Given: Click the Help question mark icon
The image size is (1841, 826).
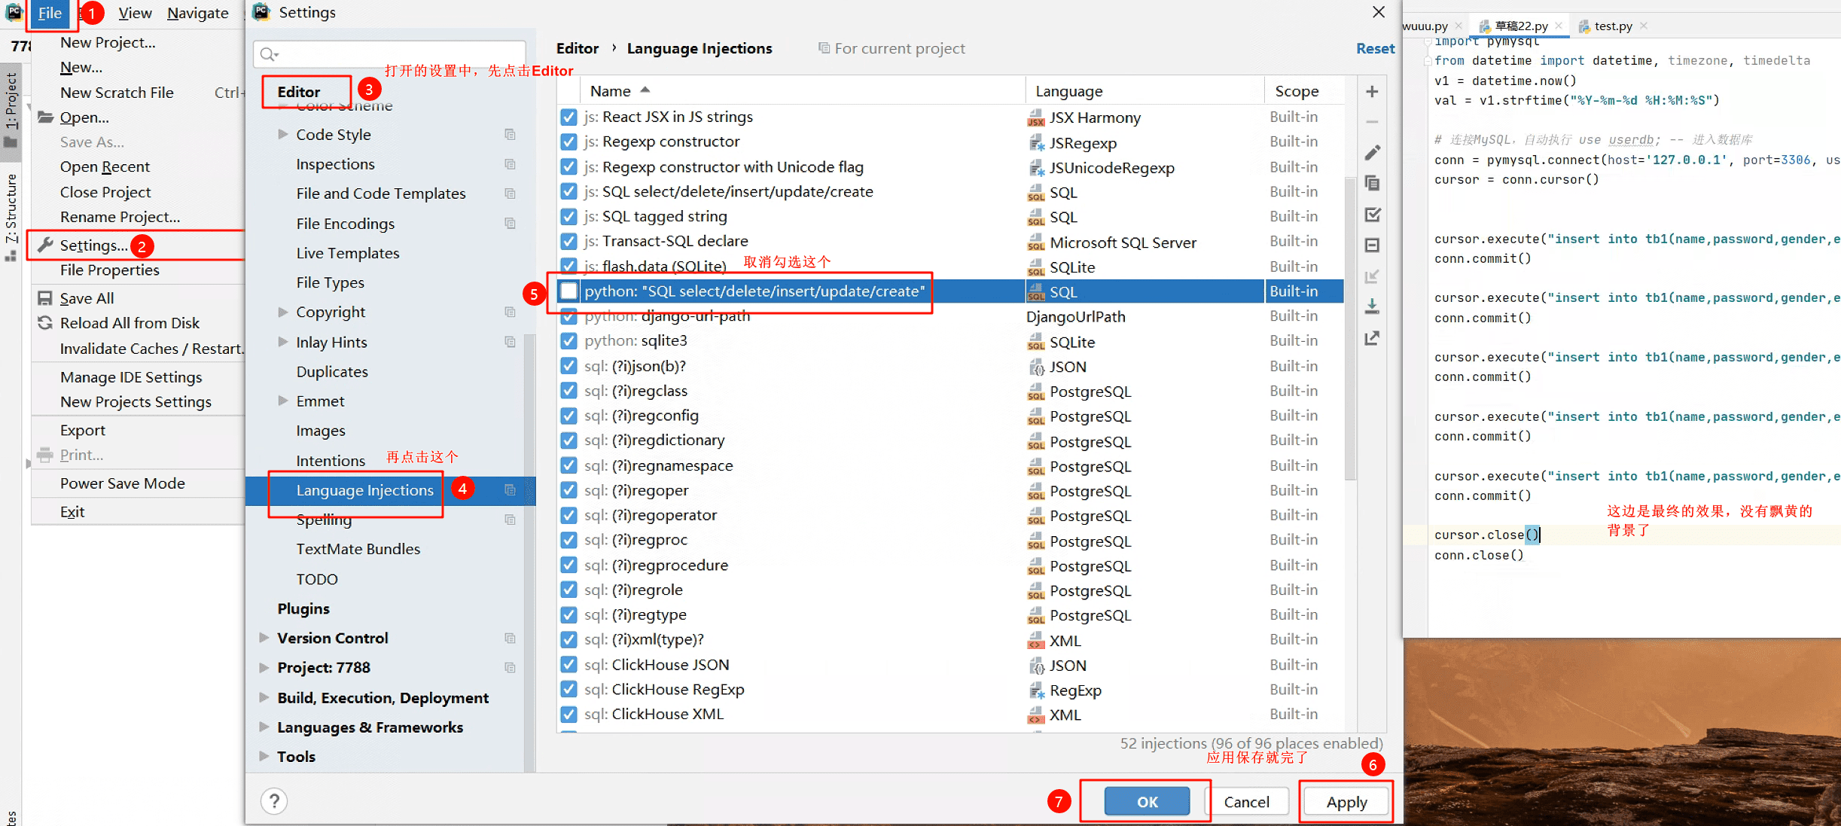Looking at the screenshot, I should (x=274, y=801).
